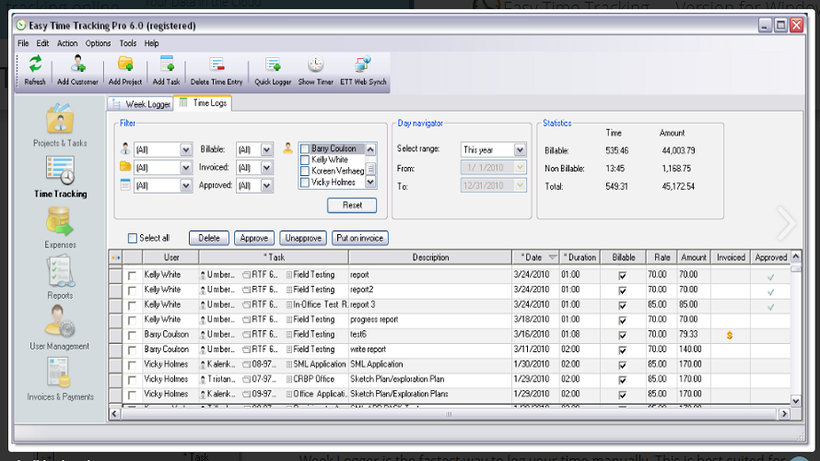The width and height of the screenshot is (820, 461).
Task: Toggle Billable checkbox on test6 row
Action: tap(622, 336)
